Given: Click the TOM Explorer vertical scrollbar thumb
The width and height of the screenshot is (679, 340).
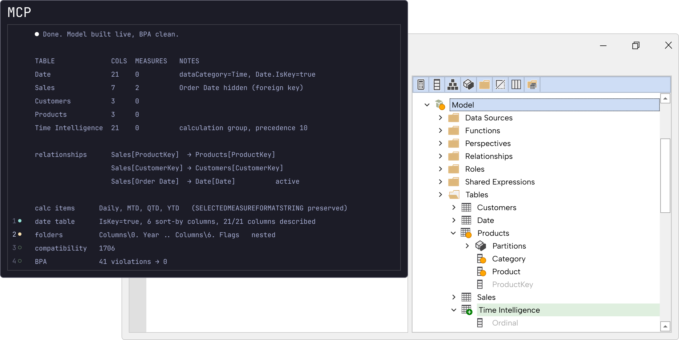Looking at the screenshot, I should (x=665, y=176).
